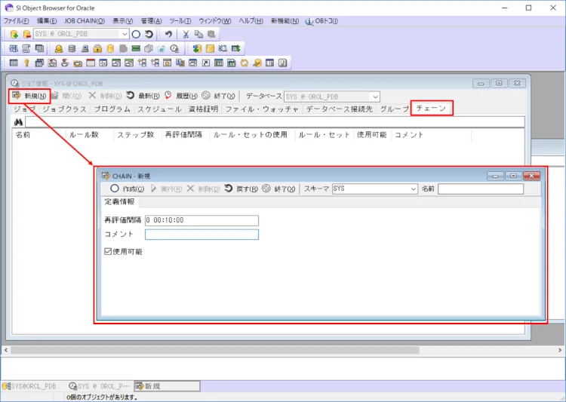
Task: Switch to the データベース接続先 tab
Action: point(339,109)
